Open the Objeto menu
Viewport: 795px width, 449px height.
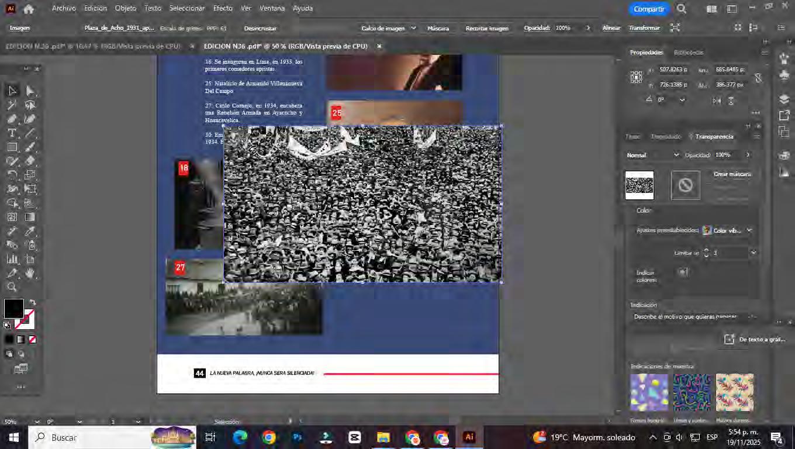[x=125, y=8]
